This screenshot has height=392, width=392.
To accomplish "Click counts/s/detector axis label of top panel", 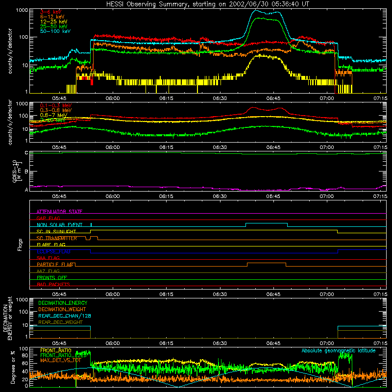I will tap(10, 51).
